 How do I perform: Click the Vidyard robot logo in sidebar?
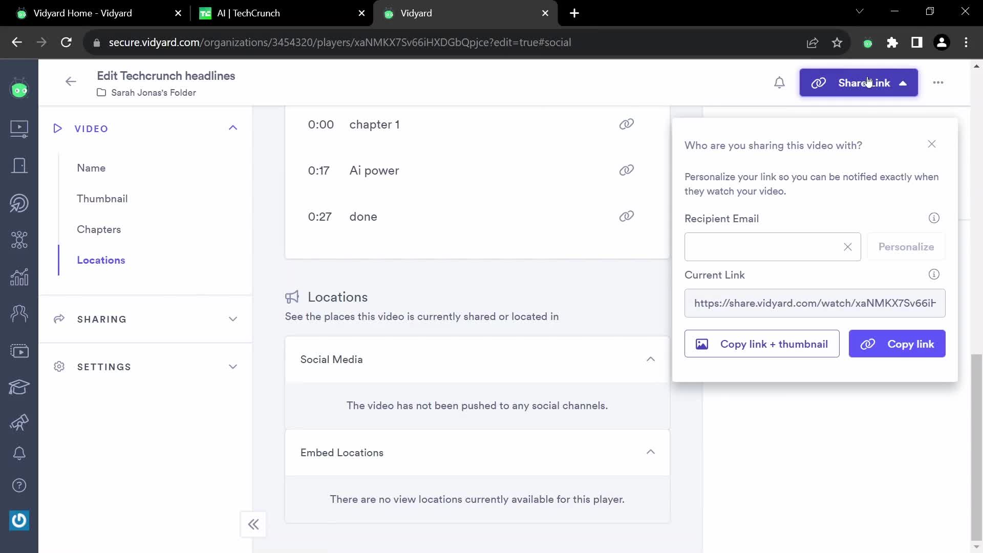pos(19,89)
